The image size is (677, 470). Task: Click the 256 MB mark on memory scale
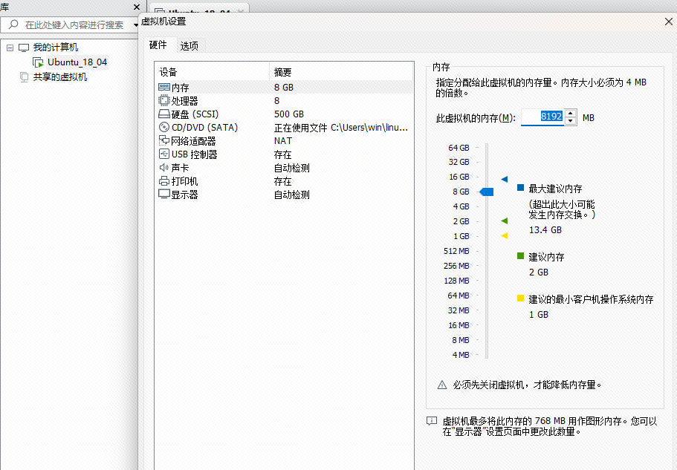(x=456, y=266)
